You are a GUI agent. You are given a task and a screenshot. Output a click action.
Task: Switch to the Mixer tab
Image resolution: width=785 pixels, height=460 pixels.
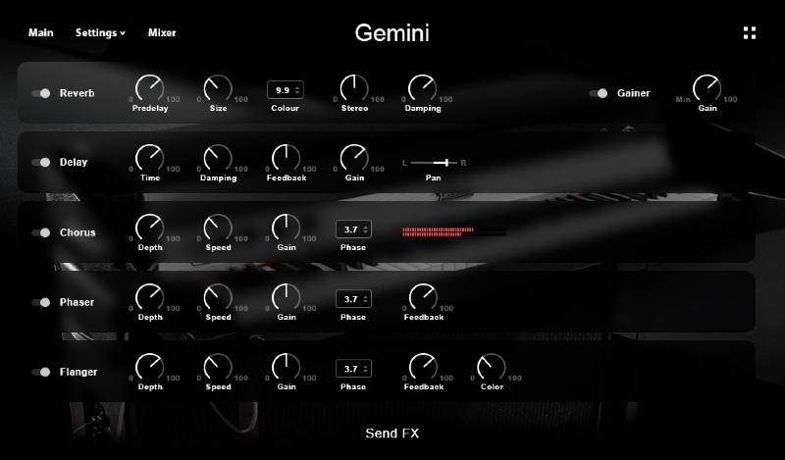162,32
